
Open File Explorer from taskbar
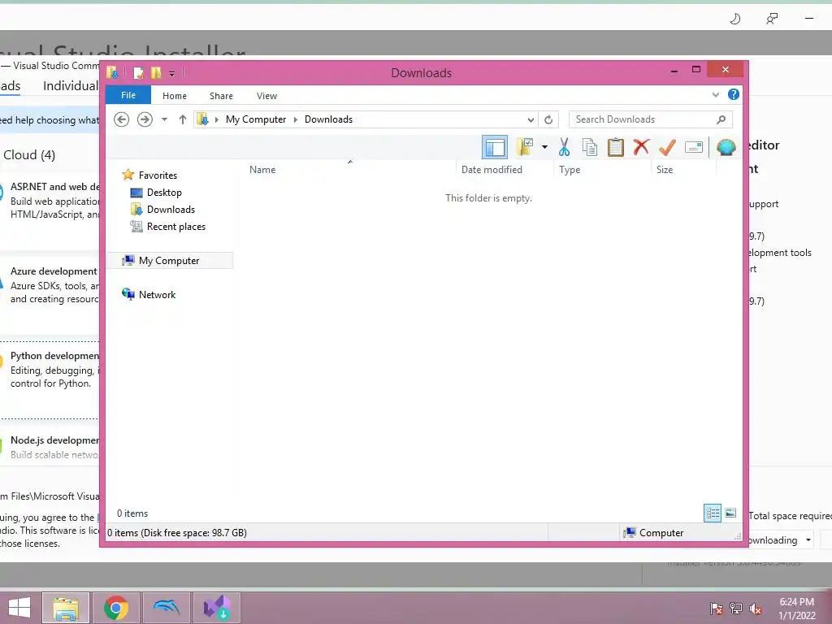coord(66,607)
